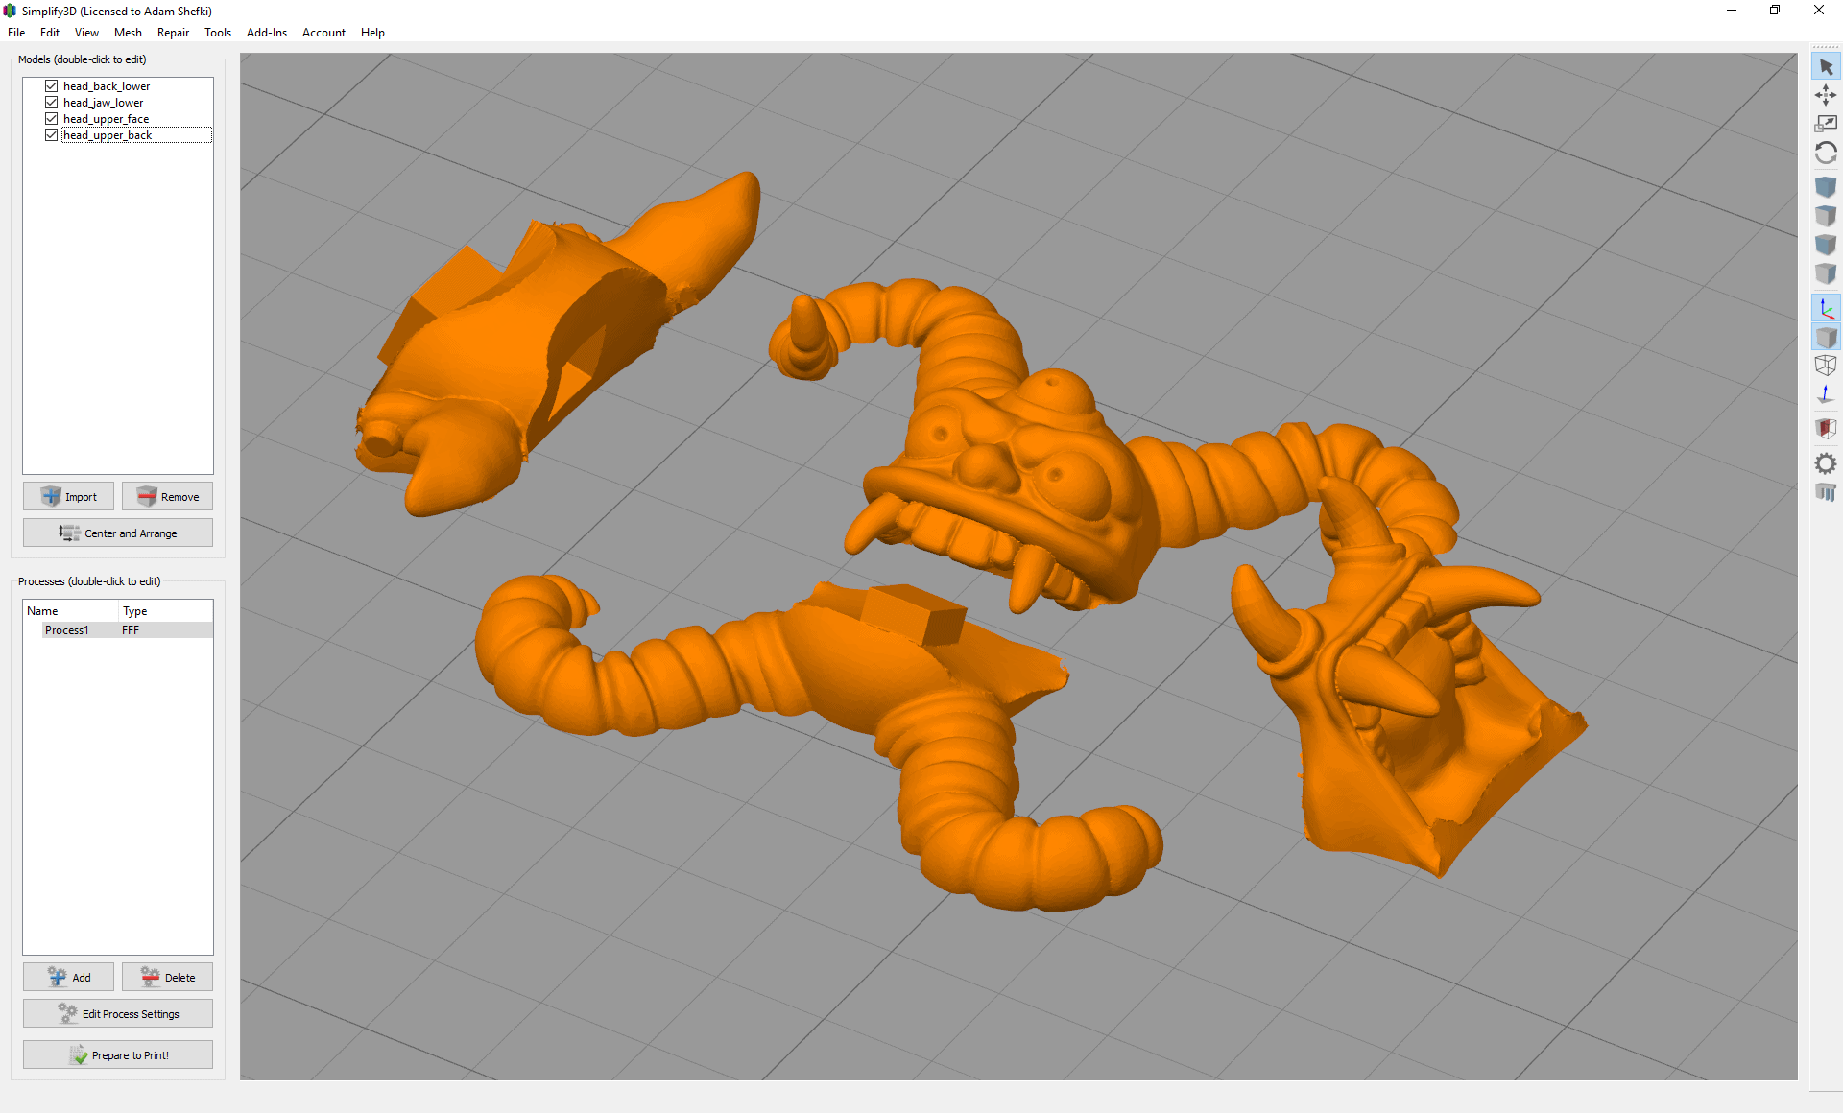Select head_upper_face in the models list
The height and width of the screenshot is (1113, 1843).
(106, 119)
